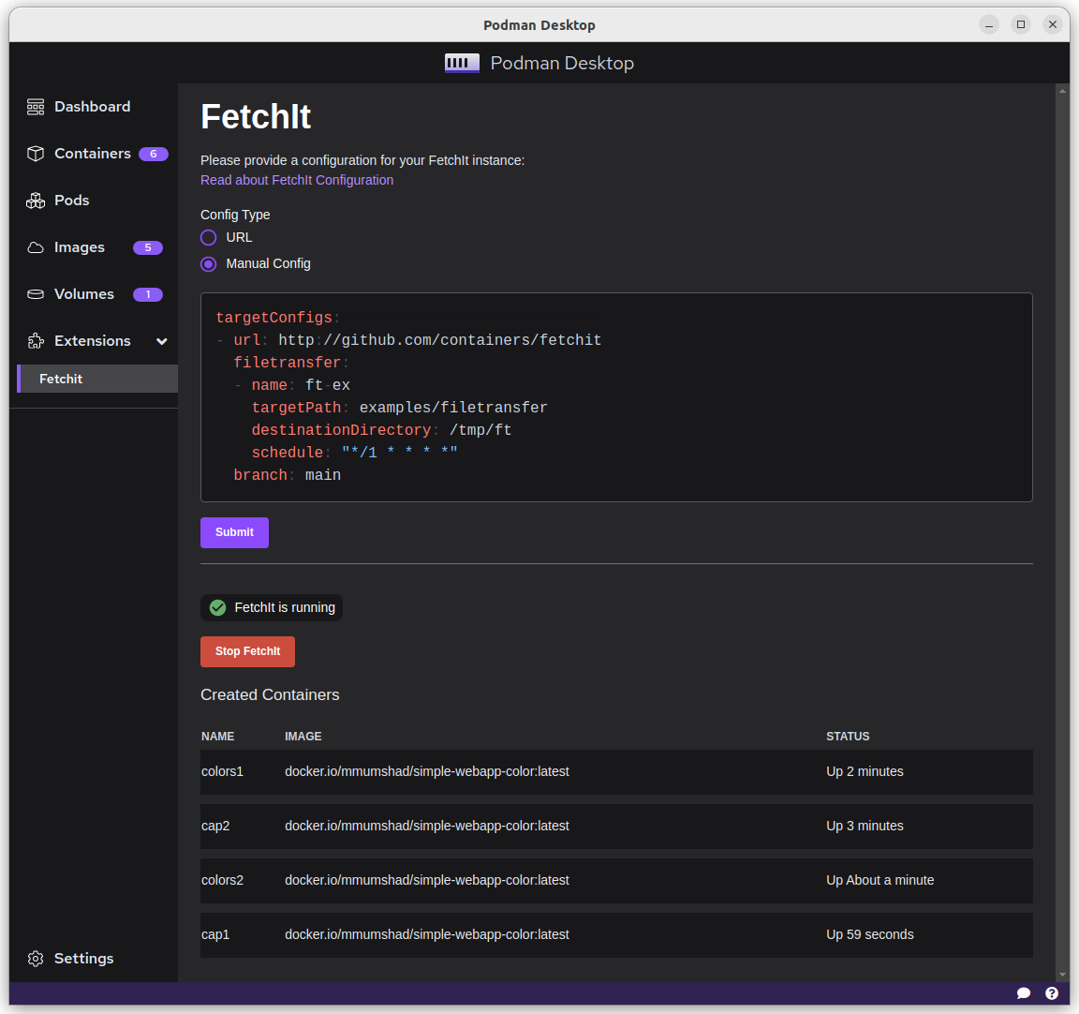This screenshot has height=1014, width=1079.
Task: Click the Images cloud icon
Action: (x=35, y=247)
